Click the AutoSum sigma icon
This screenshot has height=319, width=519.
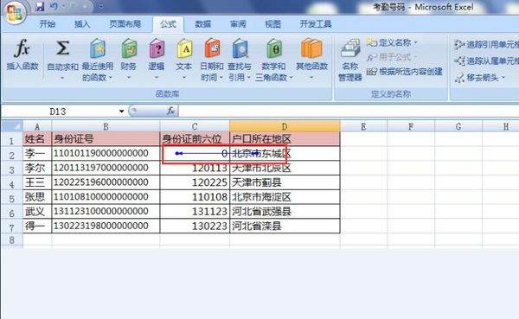(62, 48)
